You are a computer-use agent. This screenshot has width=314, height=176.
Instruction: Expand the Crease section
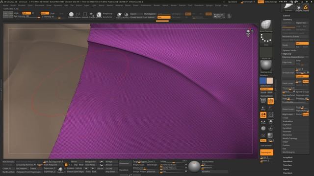[286, 118]
